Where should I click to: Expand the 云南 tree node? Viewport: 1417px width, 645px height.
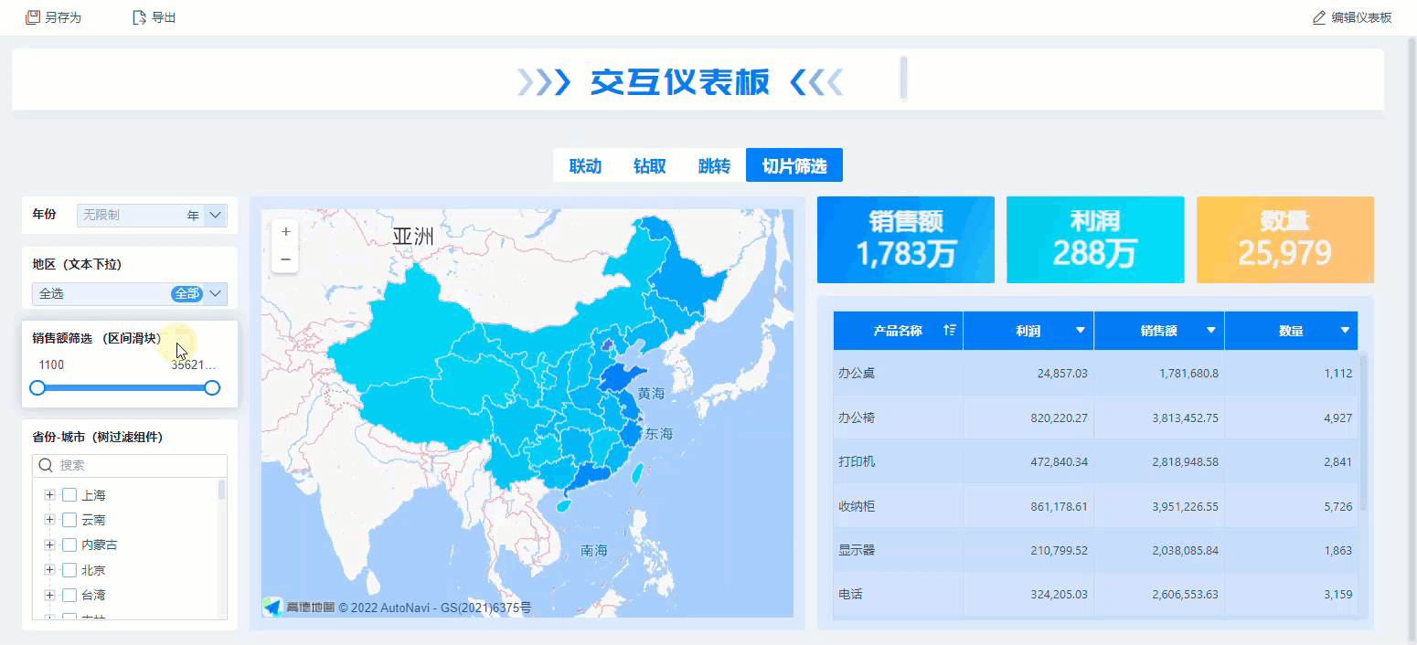coord(49,520)
